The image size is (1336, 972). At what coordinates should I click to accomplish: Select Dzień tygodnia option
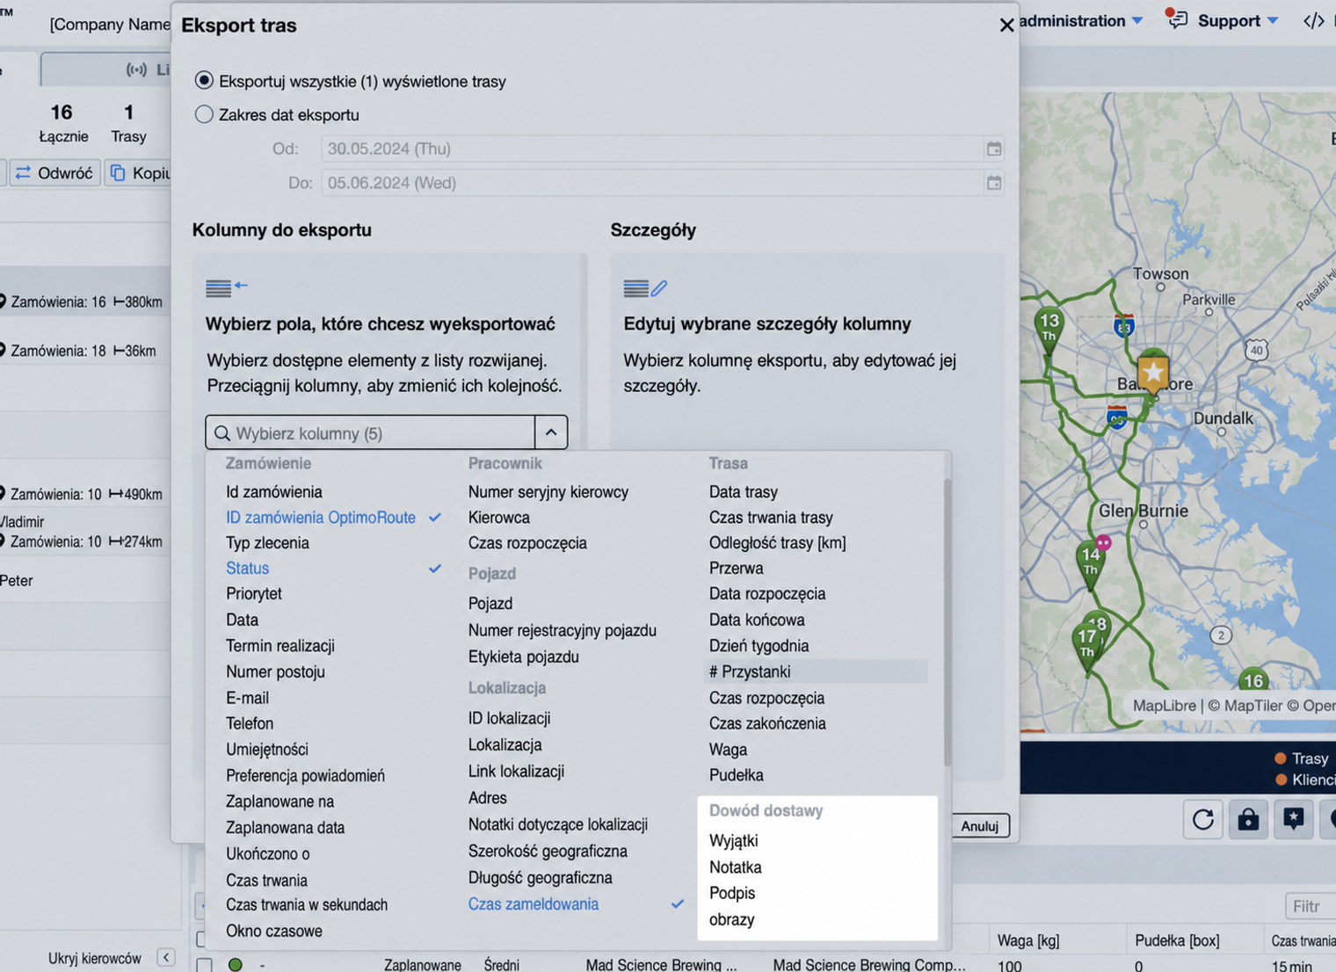coord(759,646)
